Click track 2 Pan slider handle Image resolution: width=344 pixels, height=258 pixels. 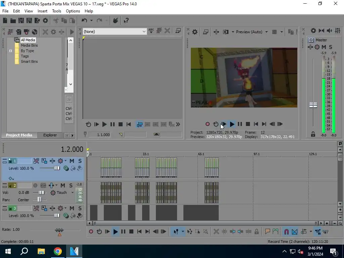(x=39, y=200)
